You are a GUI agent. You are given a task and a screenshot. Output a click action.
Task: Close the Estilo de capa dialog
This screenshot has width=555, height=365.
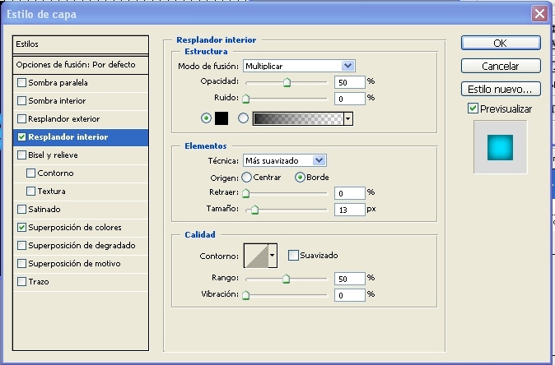(539, 14)
